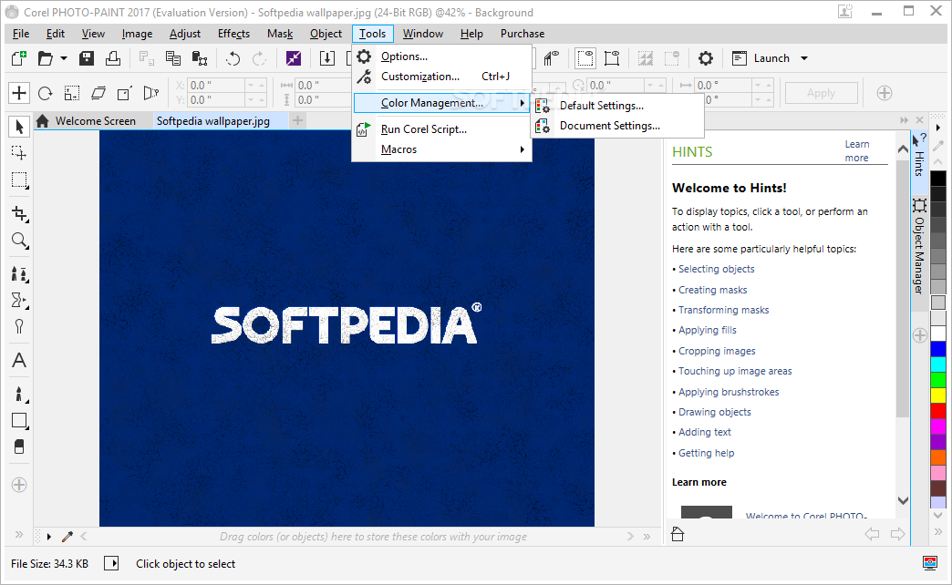Toggle the object marquee visibility icon

click(x=612, y=58)
